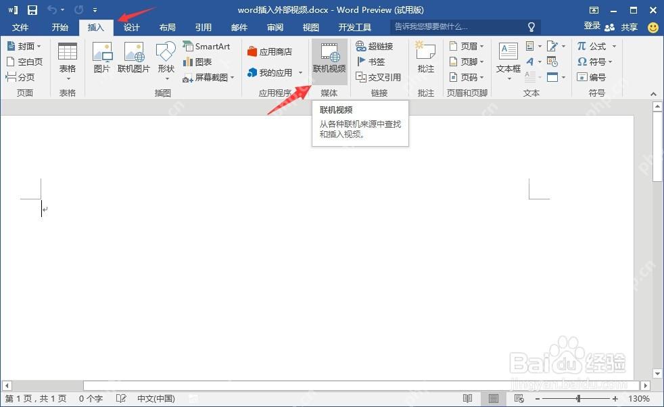Click the proofing check icon in status bar
The height and width of the screenshot is (407, 664).
(x=121, y=398)
